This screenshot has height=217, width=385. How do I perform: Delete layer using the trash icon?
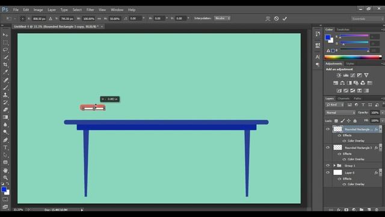pyautogui.click(x=377, y=210)
